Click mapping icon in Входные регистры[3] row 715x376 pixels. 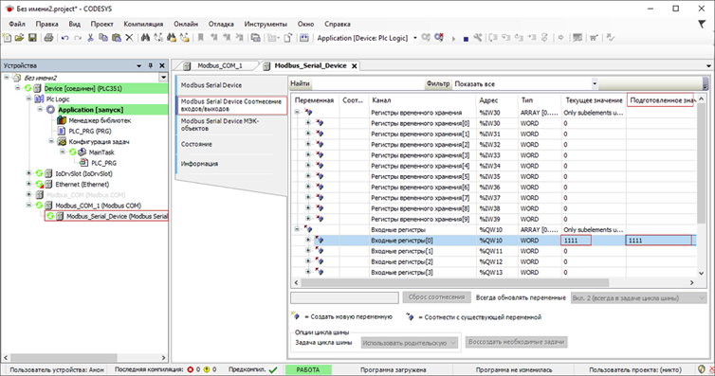(319, 272)
